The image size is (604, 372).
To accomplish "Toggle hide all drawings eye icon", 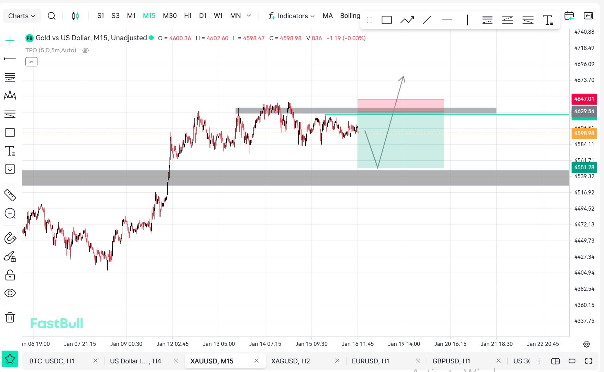I will point(10,293).
